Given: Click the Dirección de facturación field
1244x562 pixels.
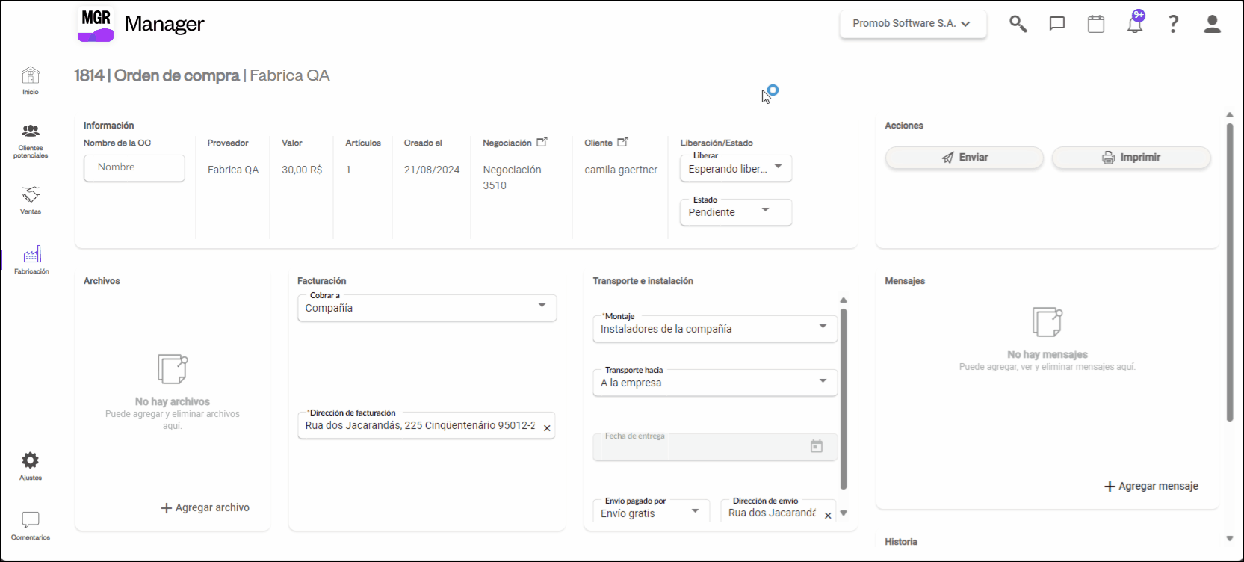Looking at the screenshot, I should tap(426, 425).
